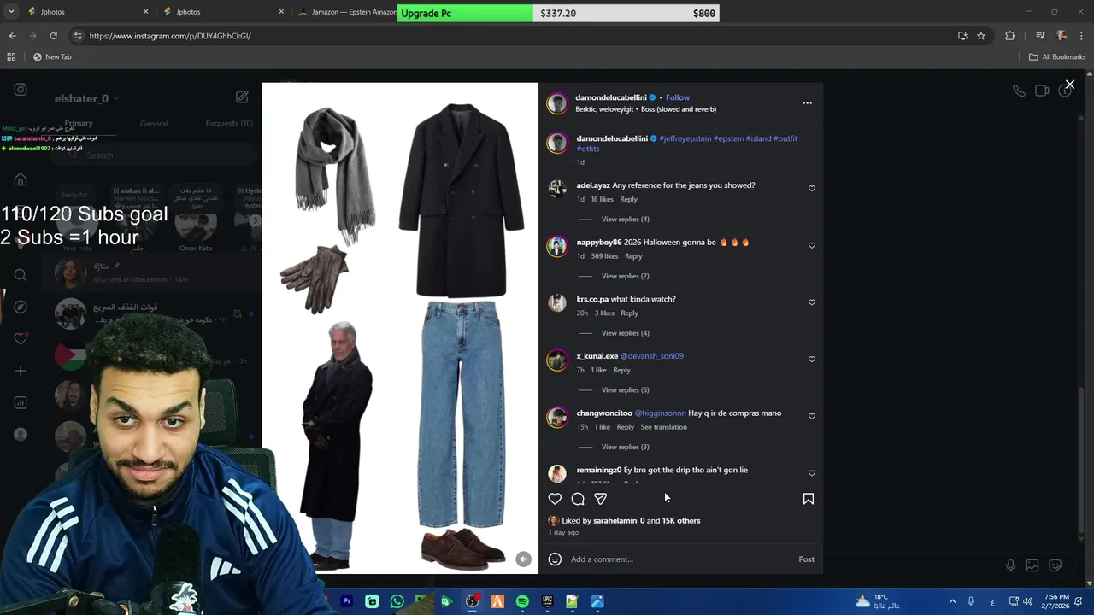The width and height of the screenshot is (1094, 615).
Task: Click the Create plus icon in the sidebar
Action: coord(21,371)
